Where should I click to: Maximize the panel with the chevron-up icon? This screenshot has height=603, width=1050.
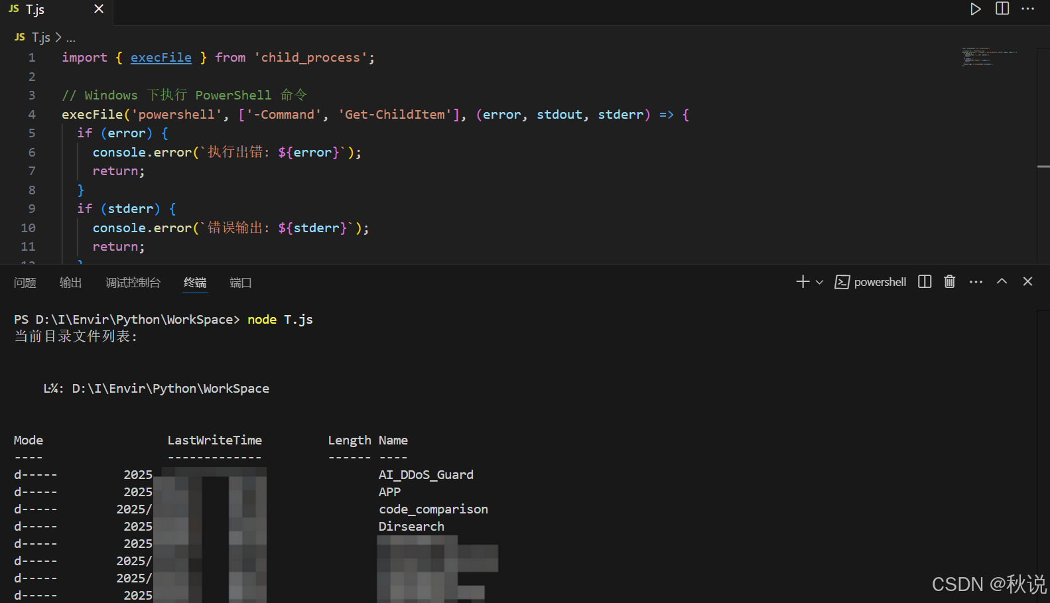pos(1002,281)
